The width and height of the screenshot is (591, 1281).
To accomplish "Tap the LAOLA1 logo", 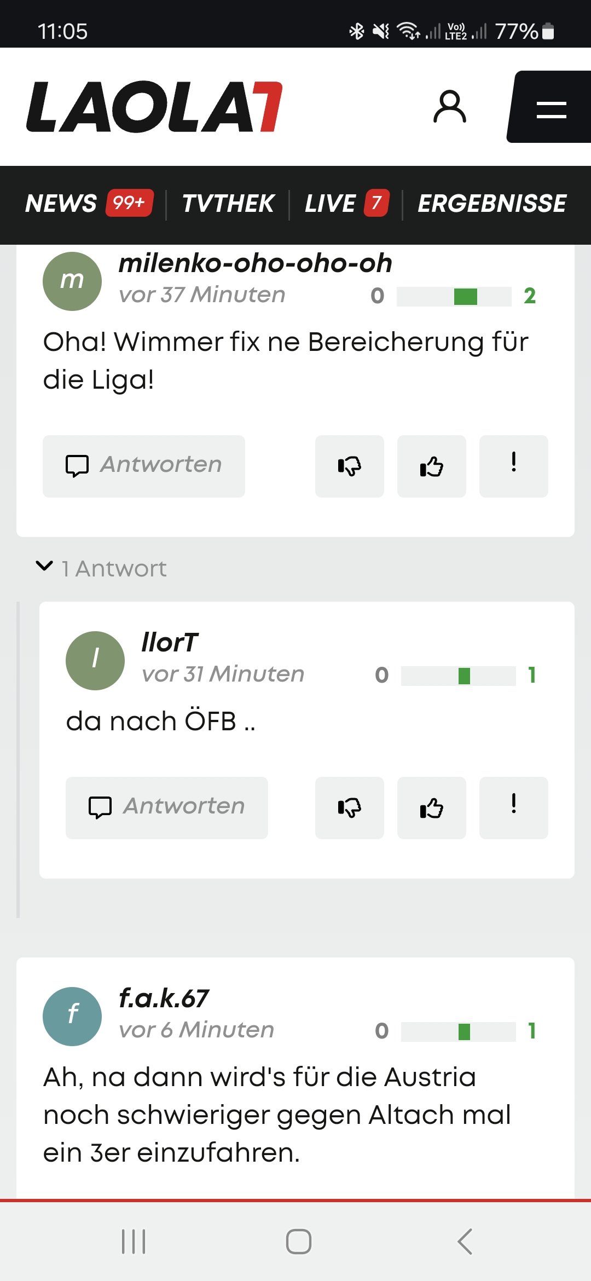I will point(154,107).
